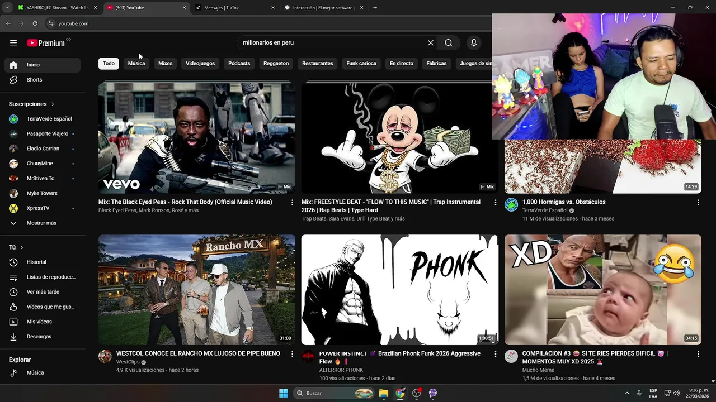716x402 pixels.
Task: Expand the Suscripciones section chevron
Action: tap(53, 104)
